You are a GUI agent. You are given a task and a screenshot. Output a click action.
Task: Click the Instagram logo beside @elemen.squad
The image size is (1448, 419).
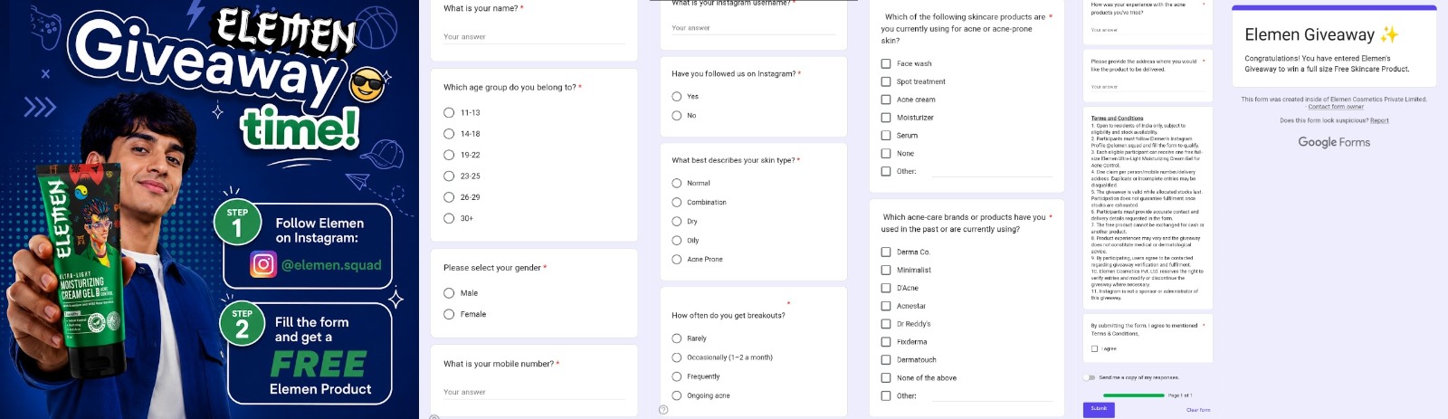coord(262,264)
